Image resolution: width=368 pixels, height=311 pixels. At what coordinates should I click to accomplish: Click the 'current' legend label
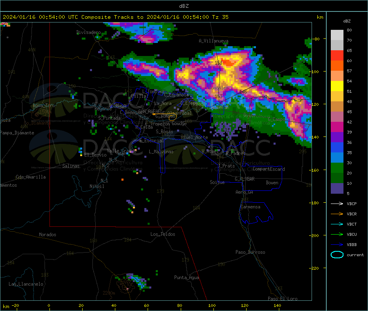[355, 255]
